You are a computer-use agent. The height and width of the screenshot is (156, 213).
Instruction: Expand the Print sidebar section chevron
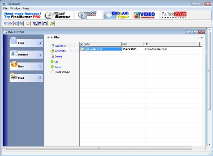(40, 78)
